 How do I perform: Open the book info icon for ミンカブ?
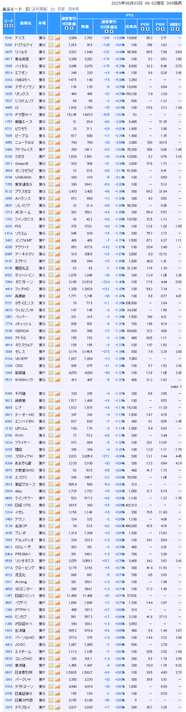click(51, 617)
